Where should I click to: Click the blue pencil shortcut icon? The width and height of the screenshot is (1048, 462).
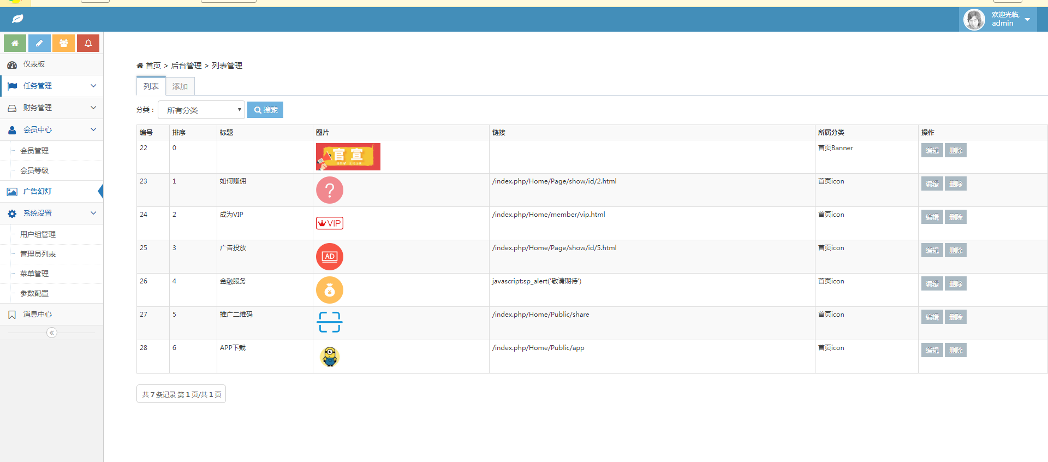tap(39, 43)
